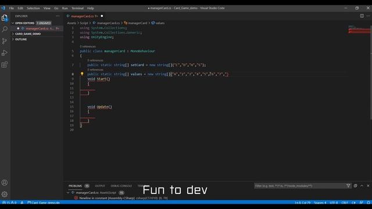372x209 pixels.
Task: Click the code action lightbulb on line 8
Action: [82, 74]
